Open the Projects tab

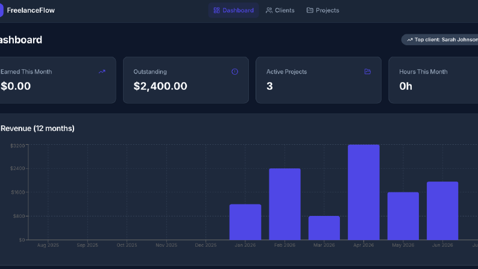323,10
